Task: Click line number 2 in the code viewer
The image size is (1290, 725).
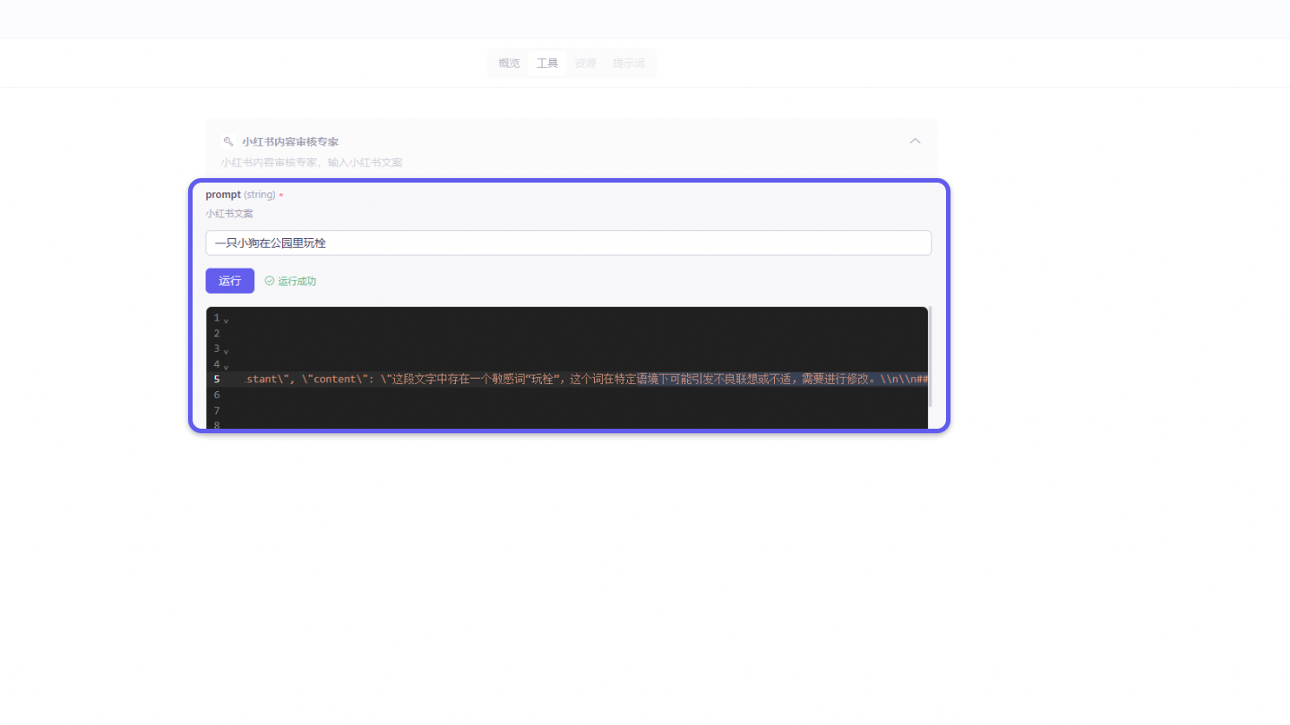Action: tap(217, 333)
